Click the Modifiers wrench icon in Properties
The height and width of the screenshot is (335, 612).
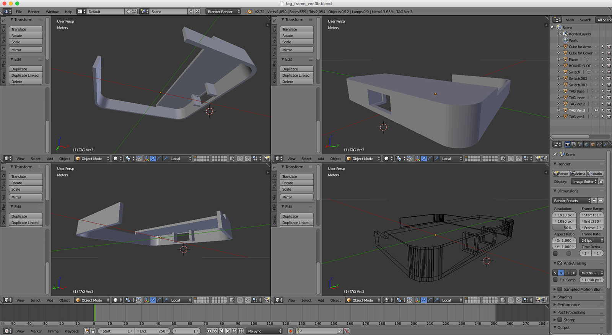coord(606,145)
